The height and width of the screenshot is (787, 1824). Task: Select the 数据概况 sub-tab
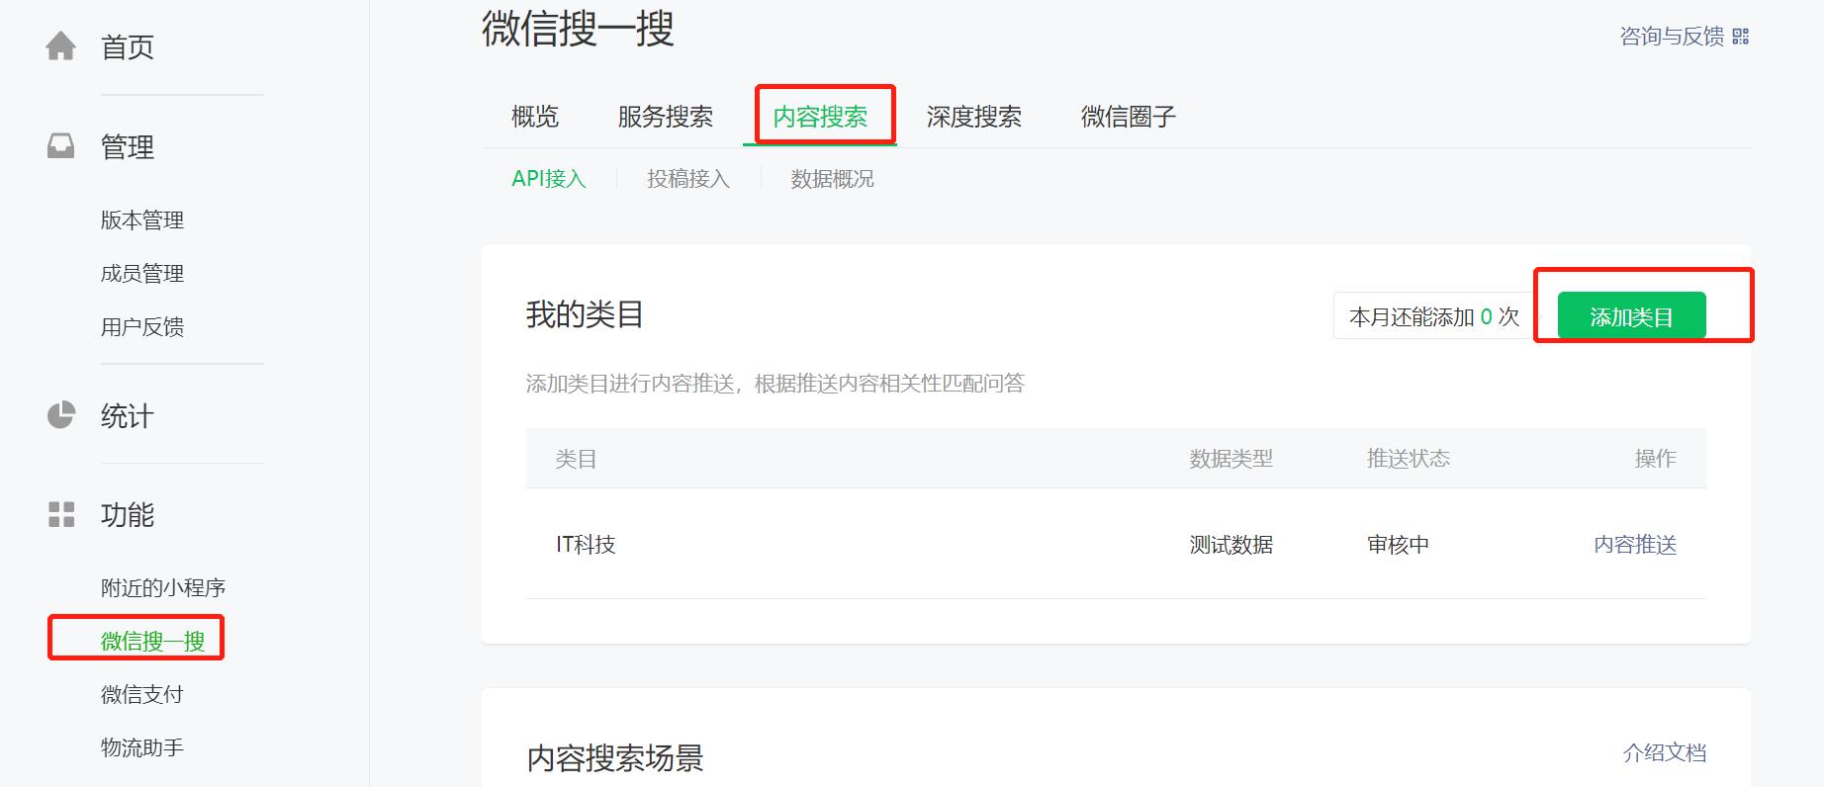[833, 179]
